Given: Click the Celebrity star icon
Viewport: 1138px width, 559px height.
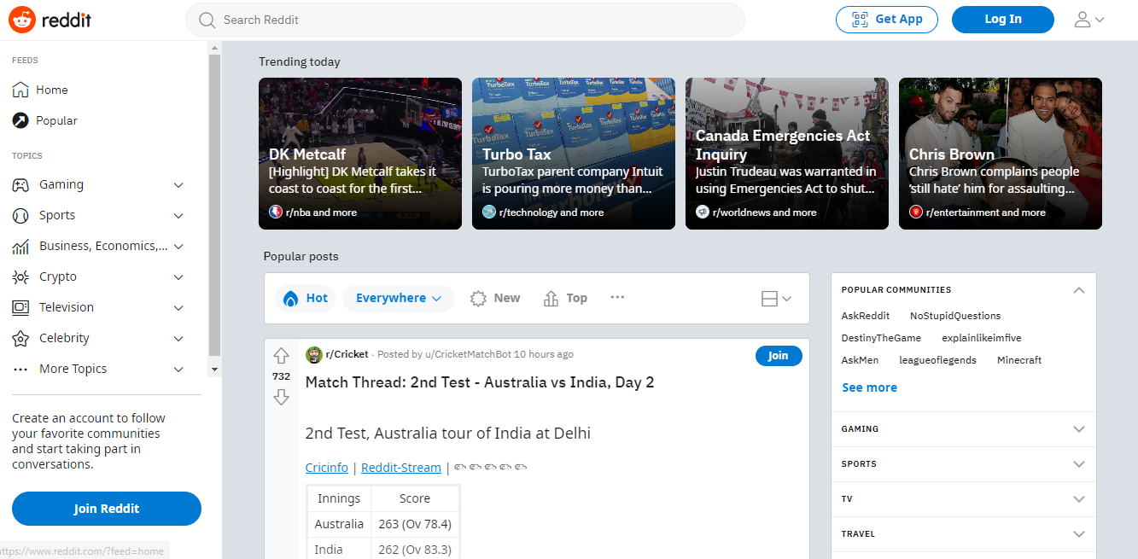Looking at the screenshot, I should coord(20,338).
